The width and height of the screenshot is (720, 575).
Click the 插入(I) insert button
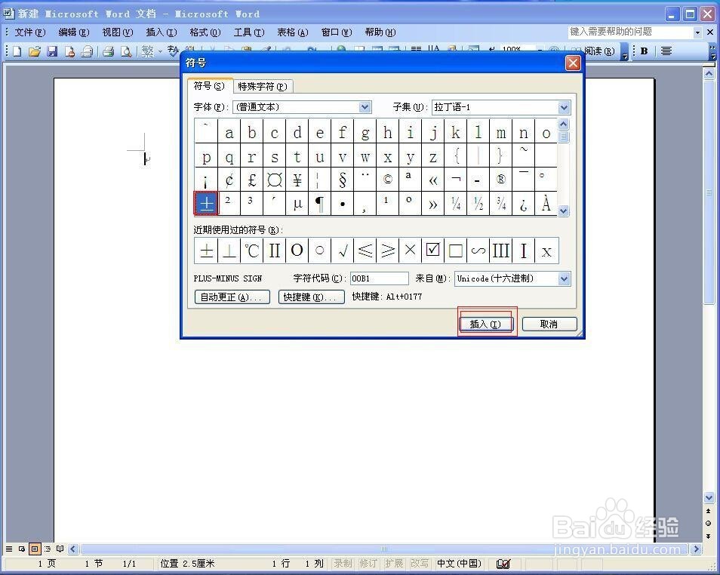485,324
